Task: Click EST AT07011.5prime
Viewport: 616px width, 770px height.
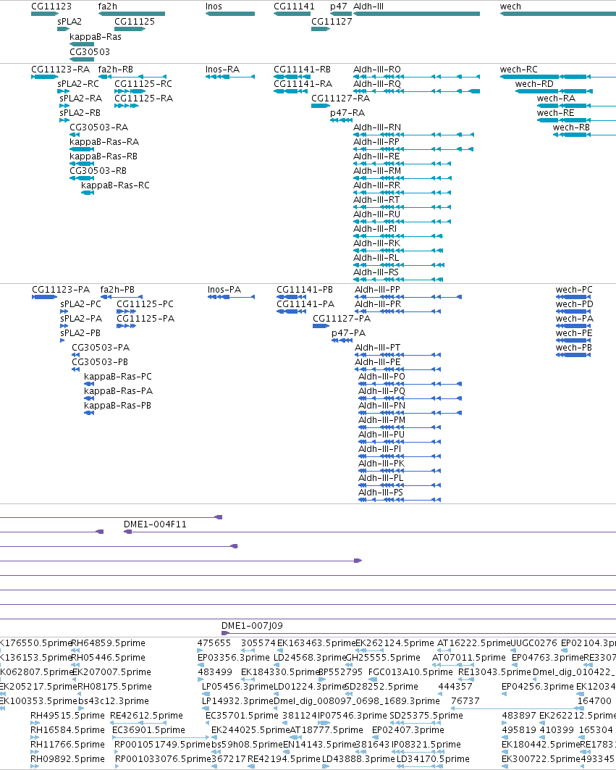Action: coord(469,658)
